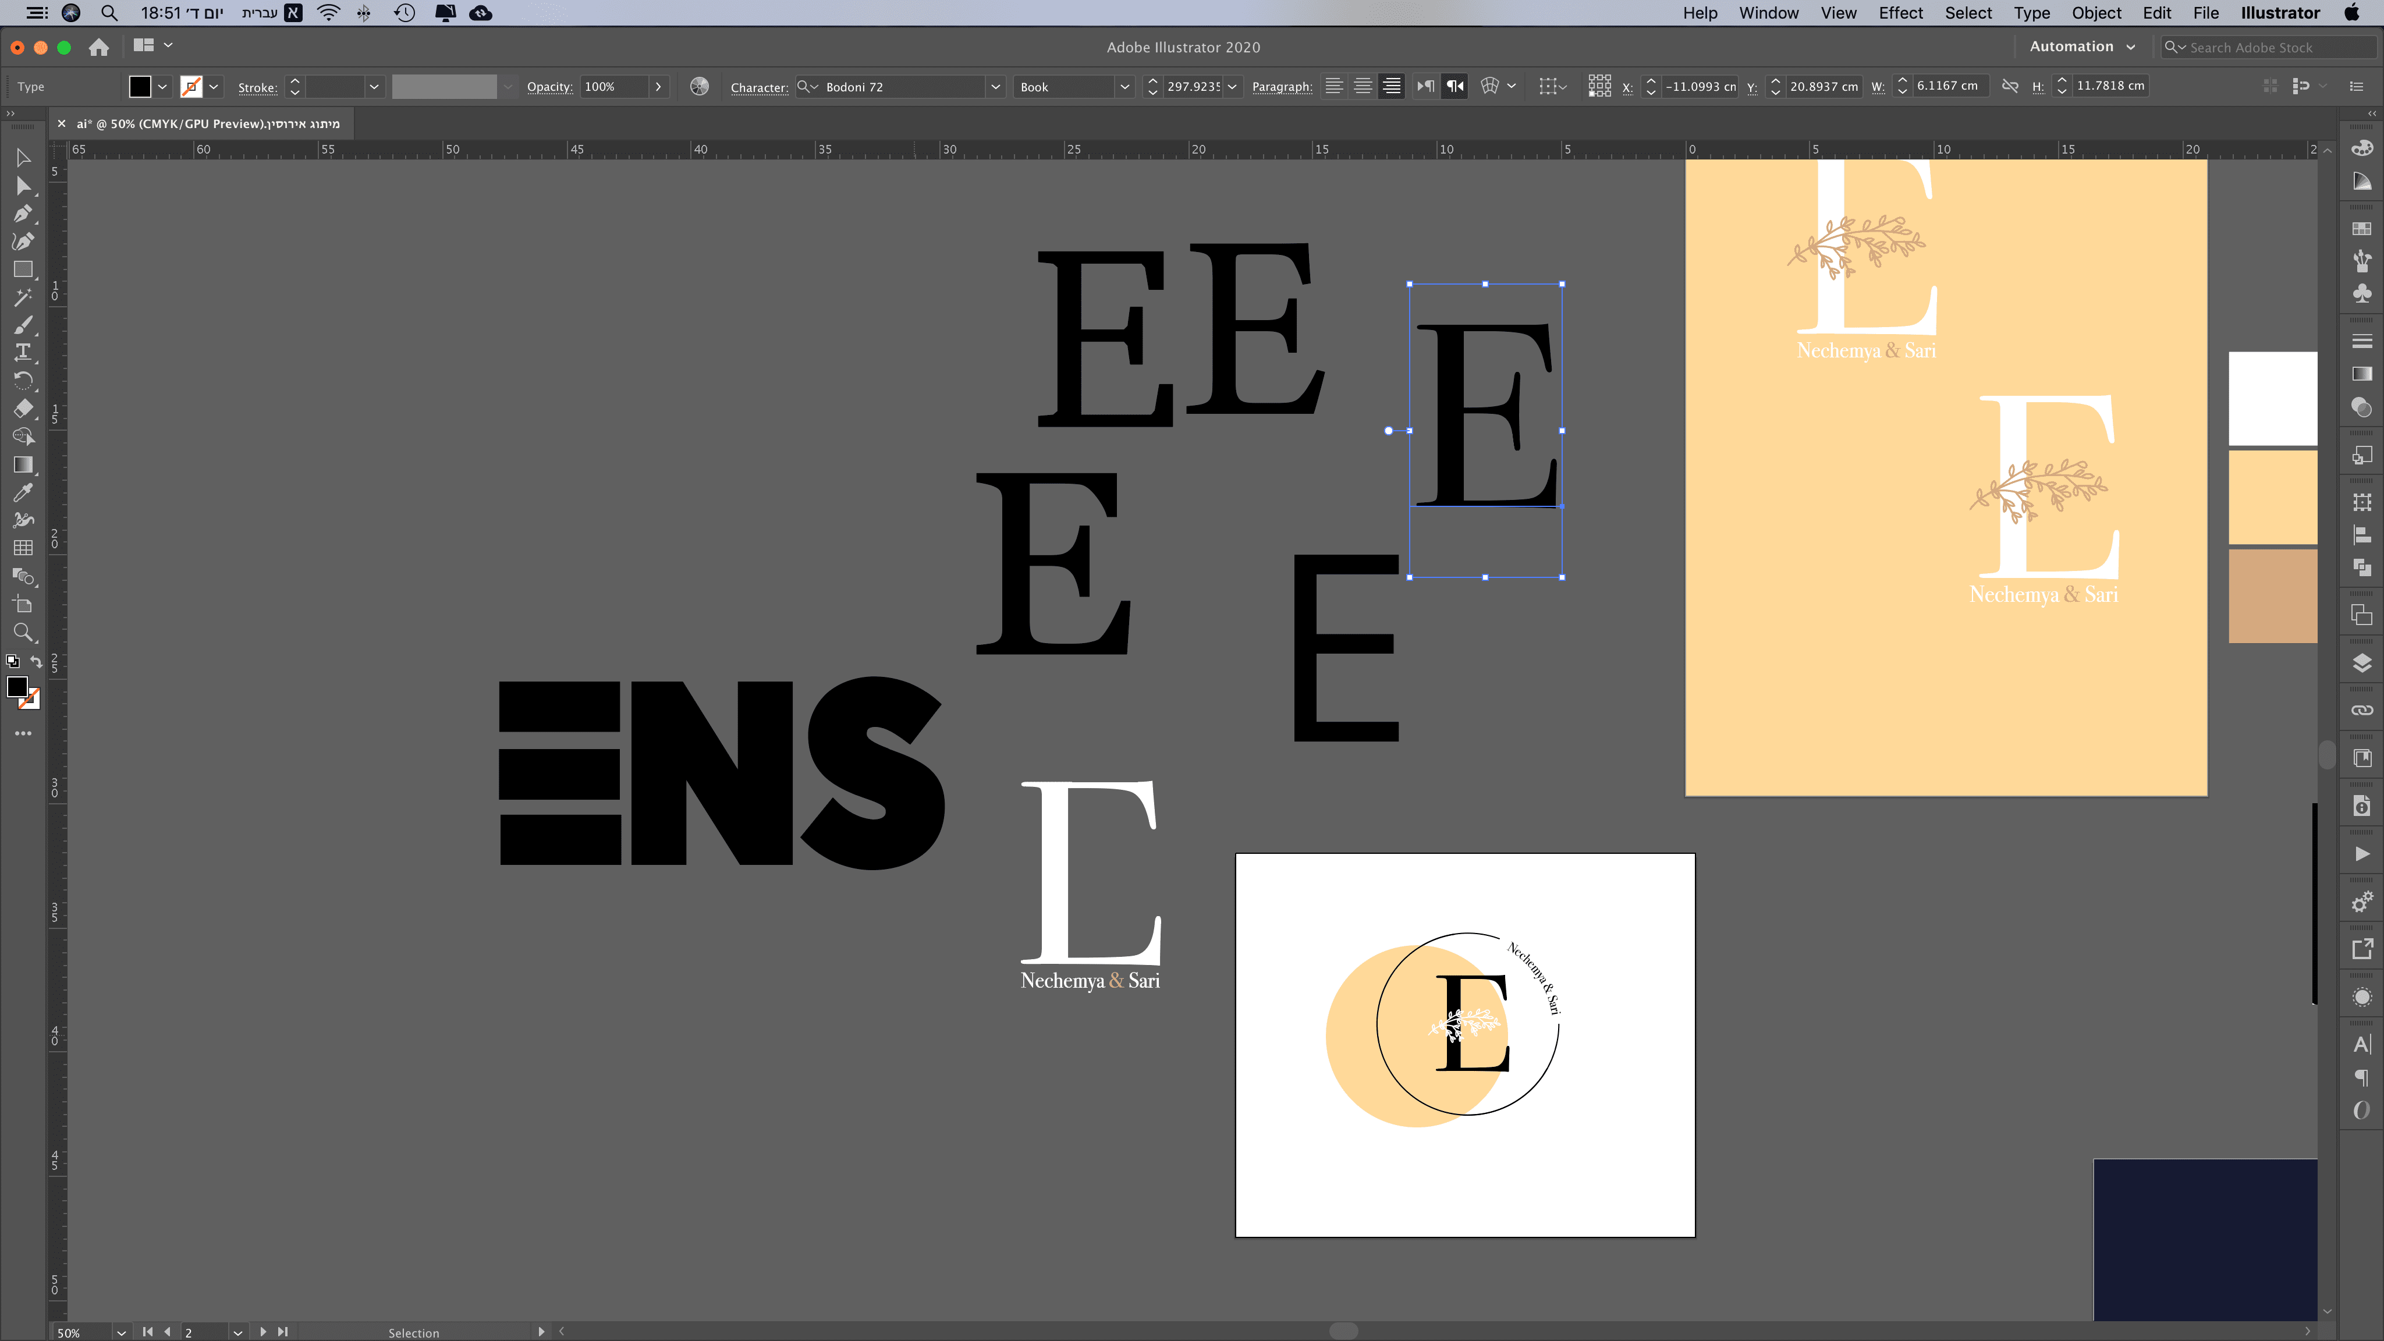The image size is (2384, 1341).
Task: Open the Layers panel icon
Action: pyautogui.click(x=2362, y=662)
